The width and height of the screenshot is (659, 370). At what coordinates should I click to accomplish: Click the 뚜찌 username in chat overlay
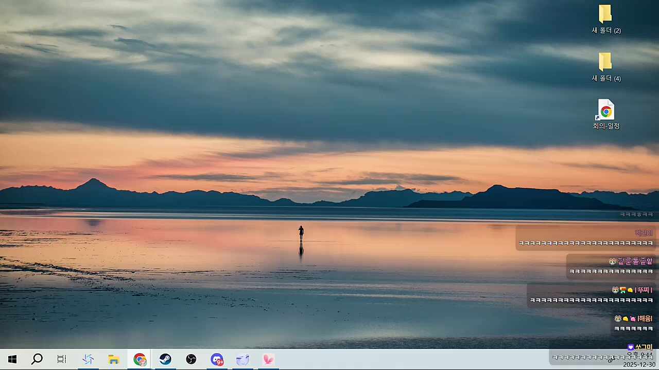coord(644,290)
